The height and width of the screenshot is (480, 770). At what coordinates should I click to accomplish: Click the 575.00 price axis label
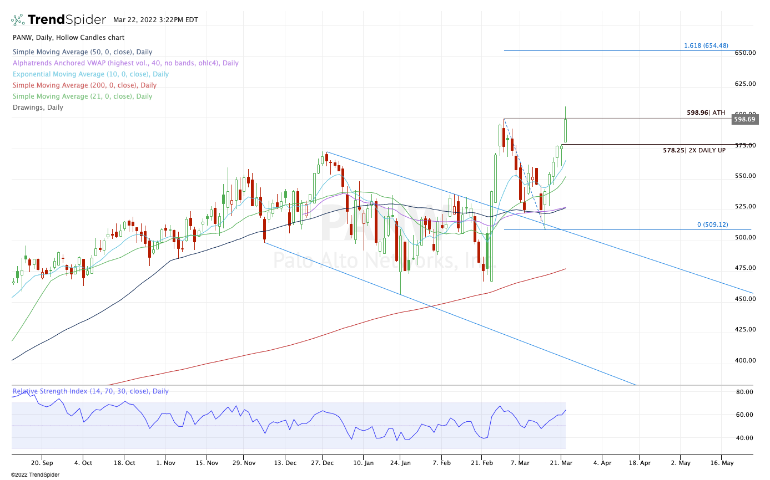click(x=744, y=145)
